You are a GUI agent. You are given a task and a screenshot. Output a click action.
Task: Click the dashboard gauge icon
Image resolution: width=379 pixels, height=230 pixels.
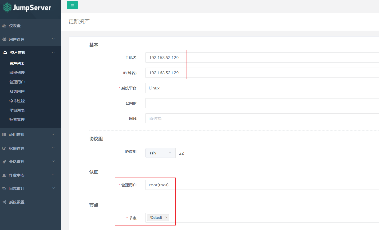pos(4,26)
